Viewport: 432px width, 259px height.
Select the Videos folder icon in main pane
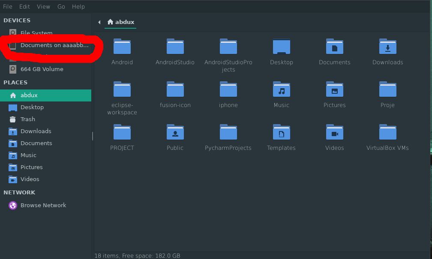[x=334, y=132]
